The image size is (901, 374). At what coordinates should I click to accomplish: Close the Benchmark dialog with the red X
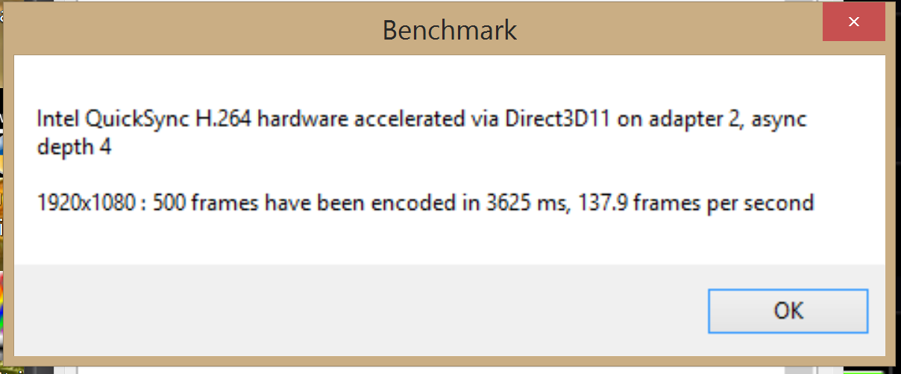[x=853, y=23]
